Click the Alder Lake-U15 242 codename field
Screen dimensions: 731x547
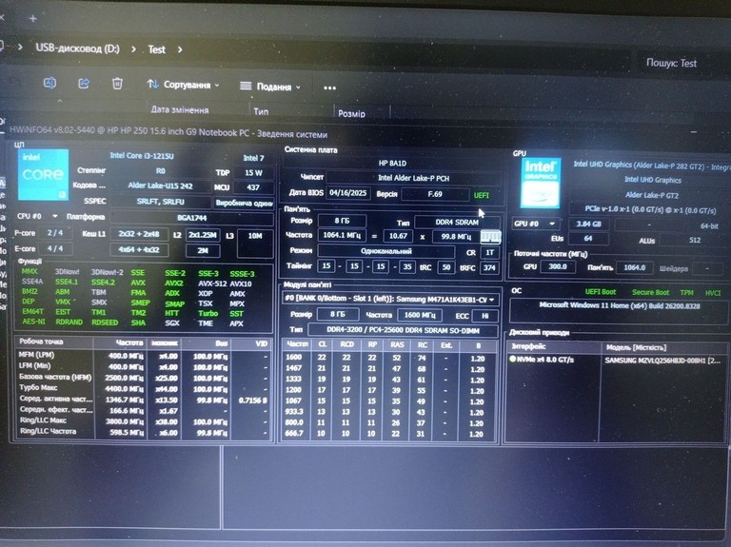tap(160, 186)
